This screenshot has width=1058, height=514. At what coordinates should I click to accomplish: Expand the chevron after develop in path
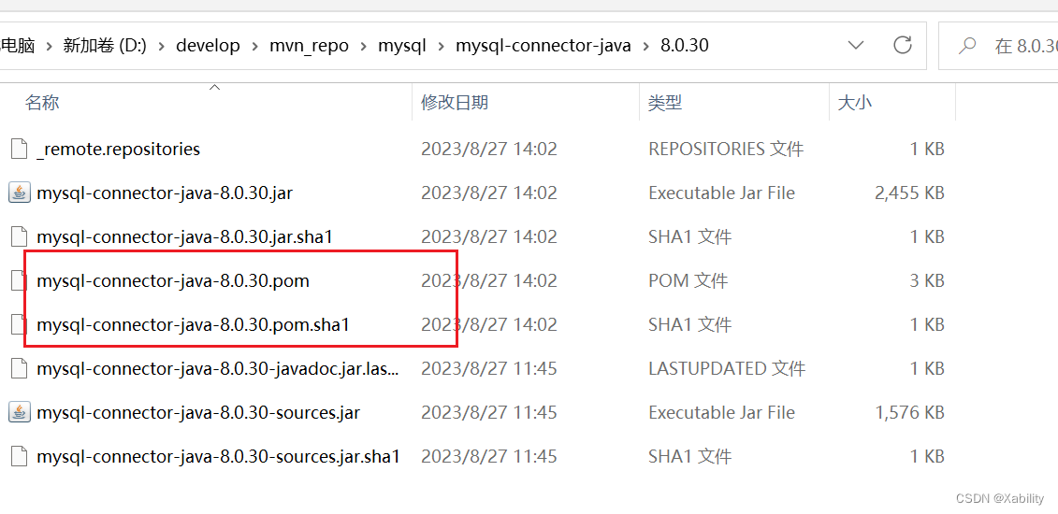255,46
